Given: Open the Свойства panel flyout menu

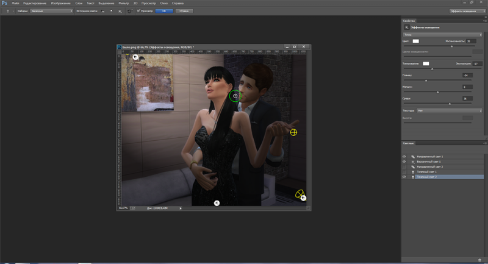Looking at the screenshot, I should pyautogui.click(x=484, y=21).
